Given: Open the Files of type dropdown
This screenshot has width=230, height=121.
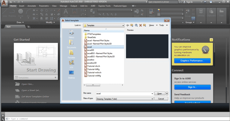Looking at the screenshot, I should point(152,99).
